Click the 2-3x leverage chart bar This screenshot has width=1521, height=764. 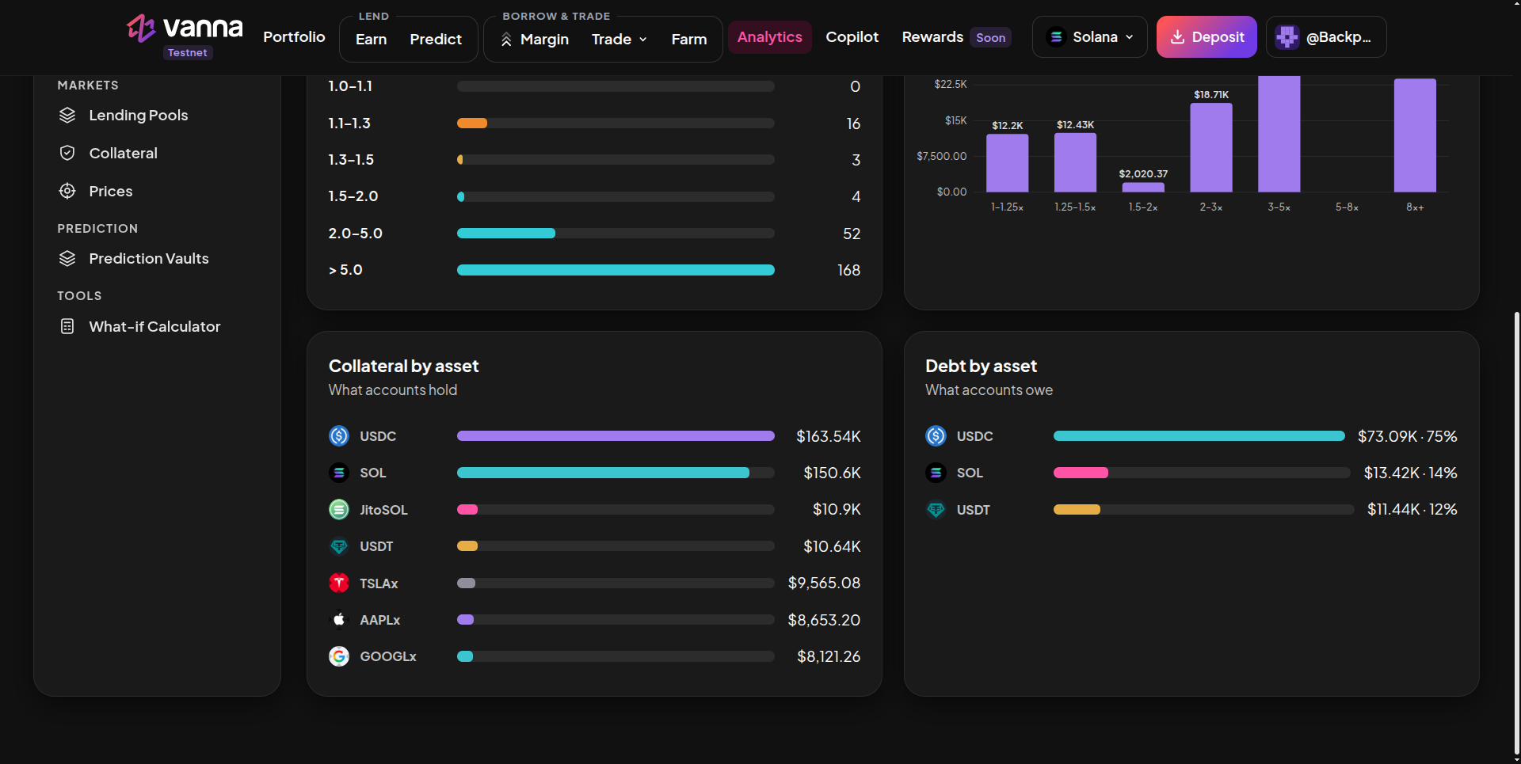1210,148
